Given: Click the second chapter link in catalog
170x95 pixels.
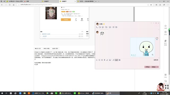Looking at the screenshot, I should coord(44,36).
